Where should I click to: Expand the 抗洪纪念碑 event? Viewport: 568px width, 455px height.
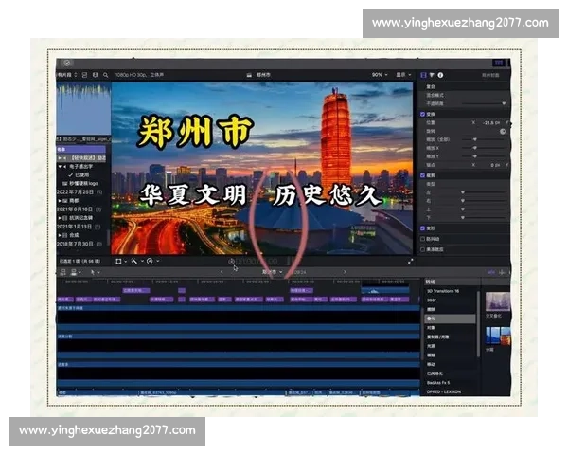60,218
